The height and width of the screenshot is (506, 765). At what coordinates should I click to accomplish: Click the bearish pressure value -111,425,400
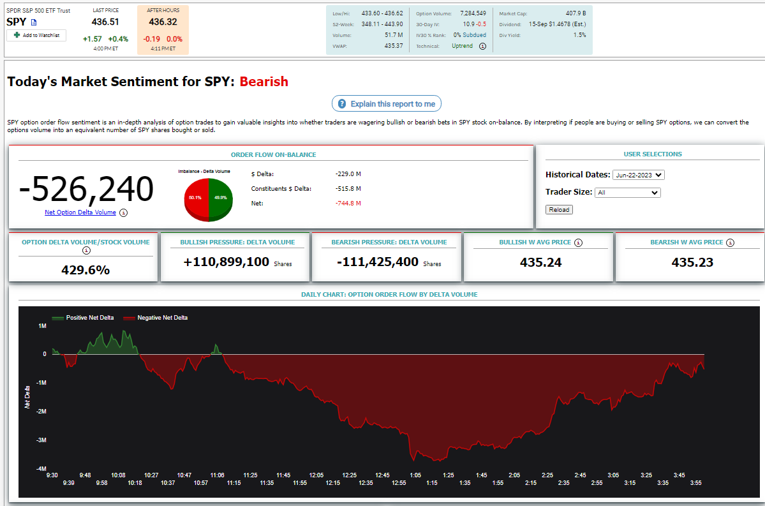378,262
